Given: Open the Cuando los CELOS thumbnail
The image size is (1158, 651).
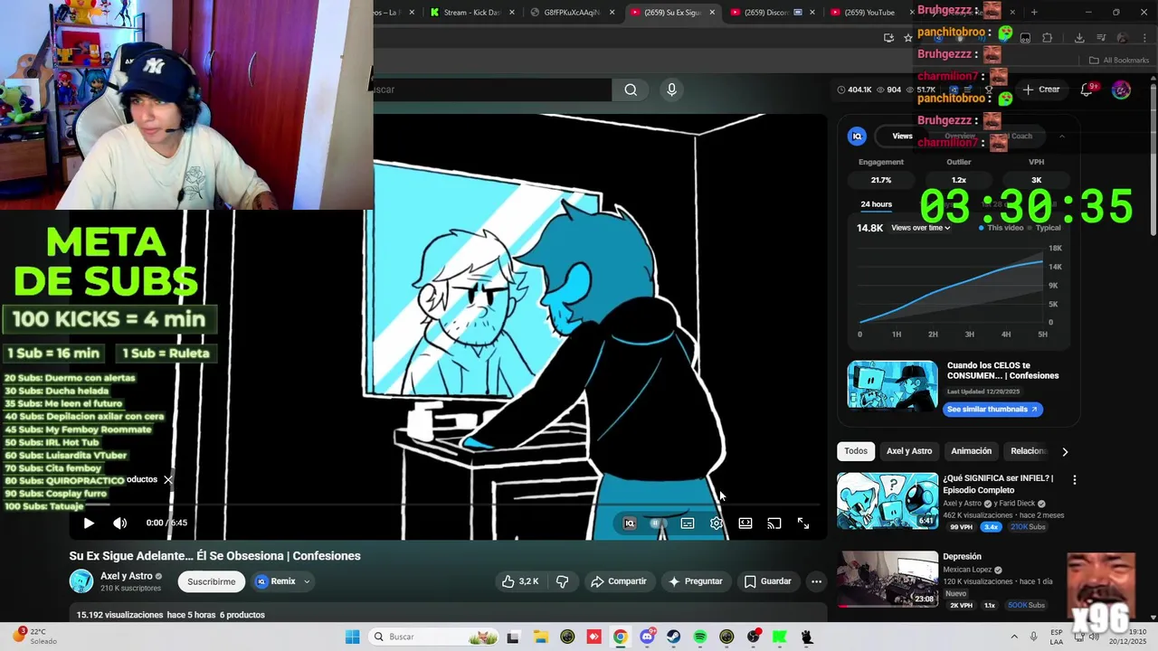Looking at the screenshot, I should point(893,384).
